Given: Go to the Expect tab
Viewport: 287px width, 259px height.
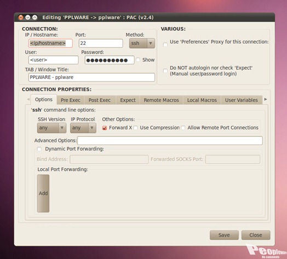Looking at the screenshot, I should (x=128, y=100).
